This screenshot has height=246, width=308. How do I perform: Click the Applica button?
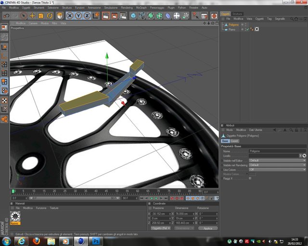208,228
